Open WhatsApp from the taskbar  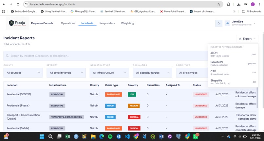pyautogui.click(x=196, y=136)
